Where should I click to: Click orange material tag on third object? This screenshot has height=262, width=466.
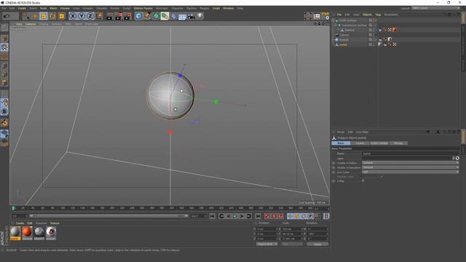point(395,30)
